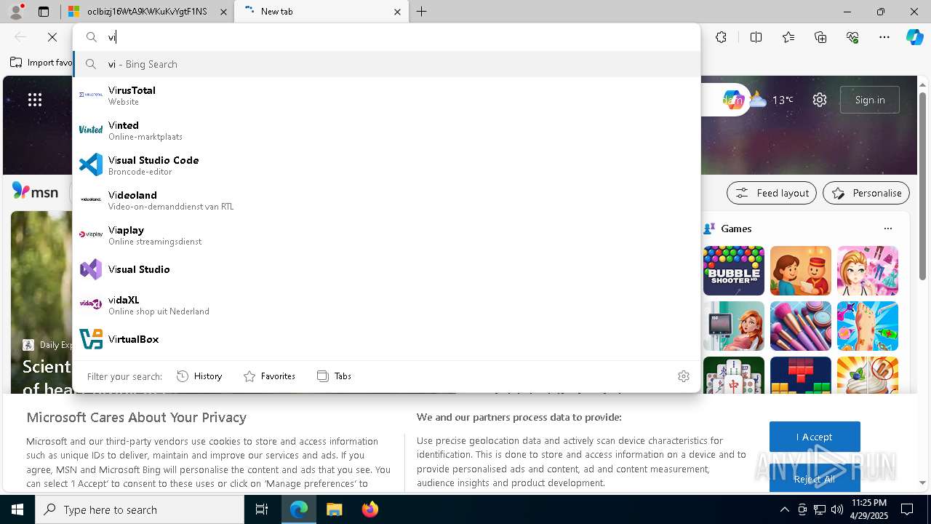Open the tab actions menu icon
The width and height of the screenshot is (931, 524).
point(44,12)
